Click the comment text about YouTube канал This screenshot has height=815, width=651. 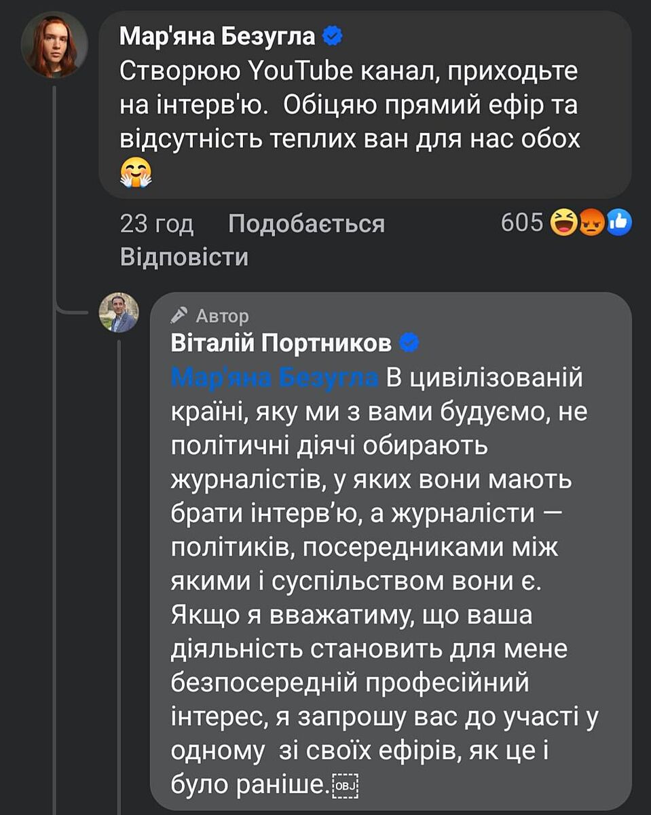point(350,105)
